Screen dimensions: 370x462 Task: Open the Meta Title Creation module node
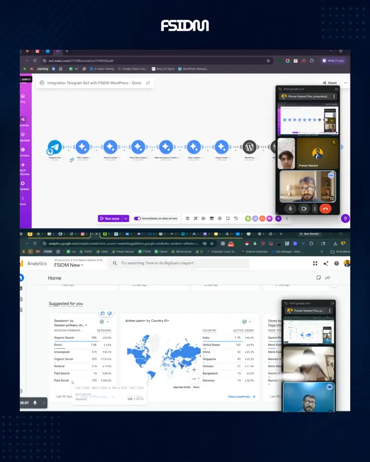pos(138,147)
